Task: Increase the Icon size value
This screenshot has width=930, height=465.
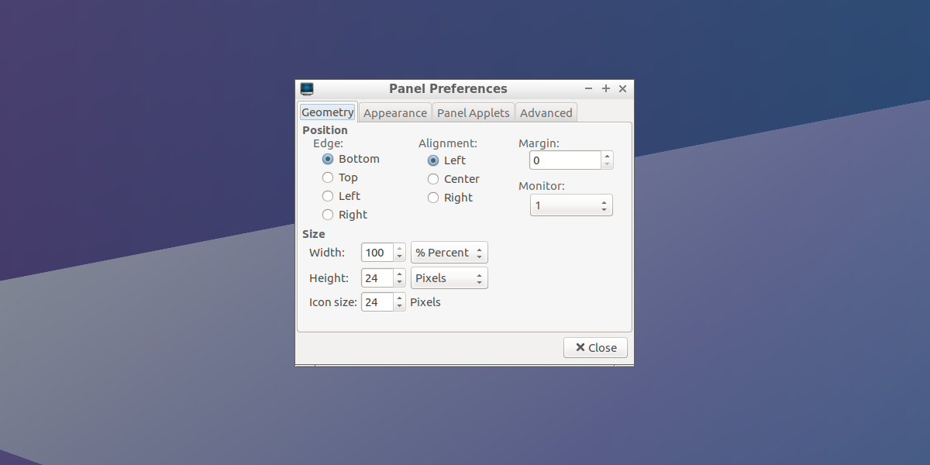Action: tap(399, 298)
